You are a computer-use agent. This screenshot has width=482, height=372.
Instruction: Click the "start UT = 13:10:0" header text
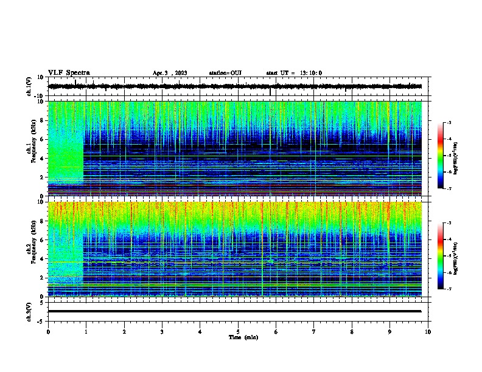[294, 73]
